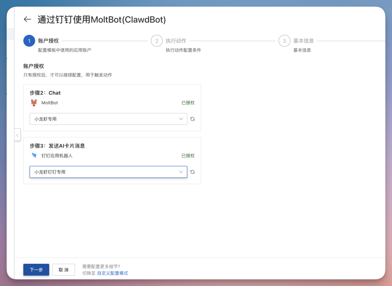This screenshot has width=392, height=286.
Task: Refresh the Chat account list
Action: 193,119
